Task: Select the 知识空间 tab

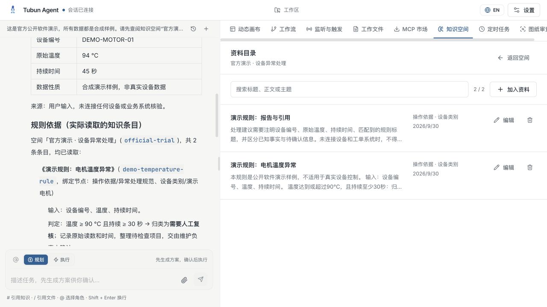Action: (453, 29)
